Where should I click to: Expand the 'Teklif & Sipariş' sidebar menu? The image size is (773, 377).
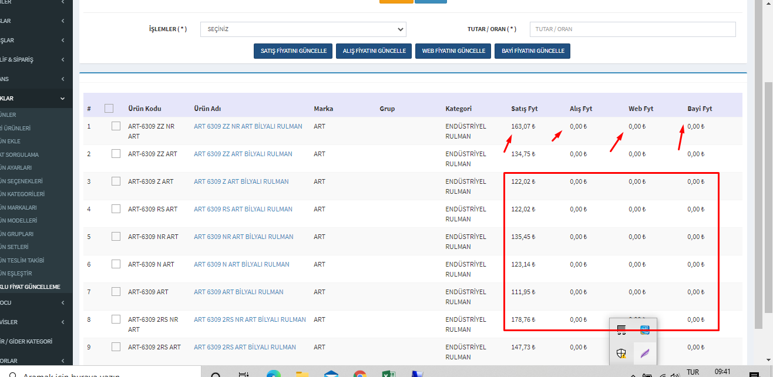click(36, 59)
